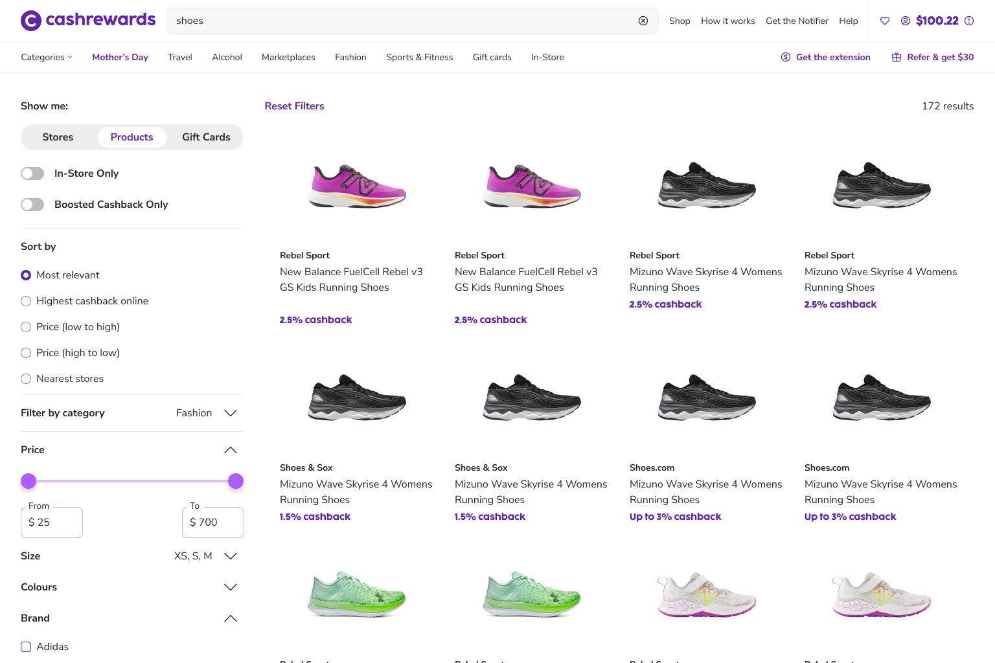The image size is (995, 663).
Task: Open Help link in header
Action: click(x=849, y=21)
